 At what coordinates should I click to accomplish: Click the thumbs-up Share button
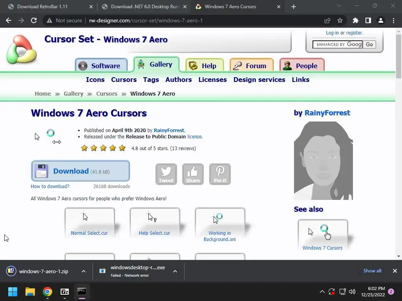pos(193,174)
